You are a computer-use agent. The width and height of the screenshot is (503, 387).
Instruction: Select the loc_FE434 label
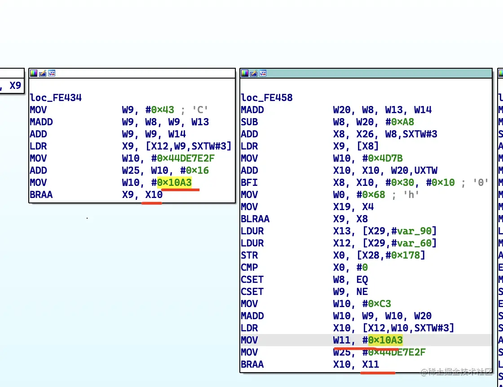56,98
